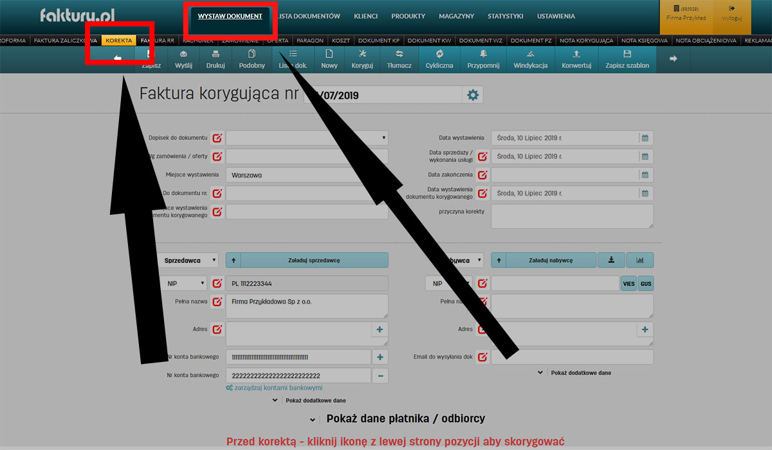
Task: Toggle edit mode for Dopisek do dokumentu
Action: pos(217,137)
